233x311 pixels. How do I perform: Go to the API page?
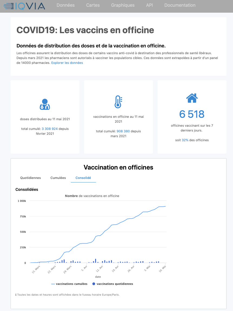click(149, 5)
